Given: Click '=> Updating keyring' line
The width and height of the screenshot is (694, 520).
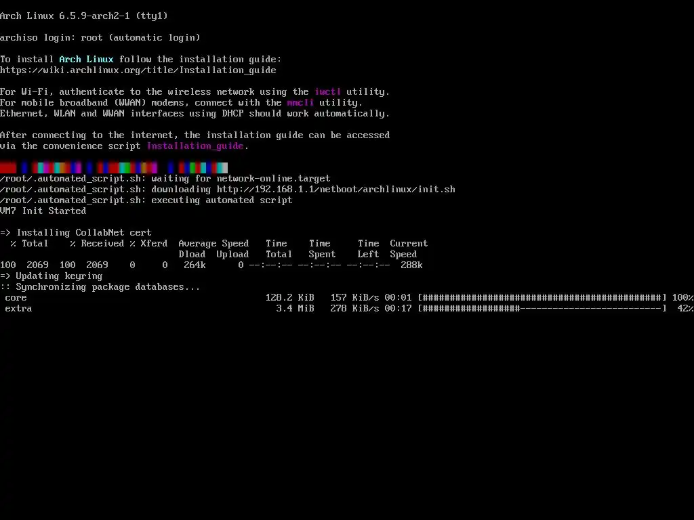Looking at the screenshot, I should point(52,276).
